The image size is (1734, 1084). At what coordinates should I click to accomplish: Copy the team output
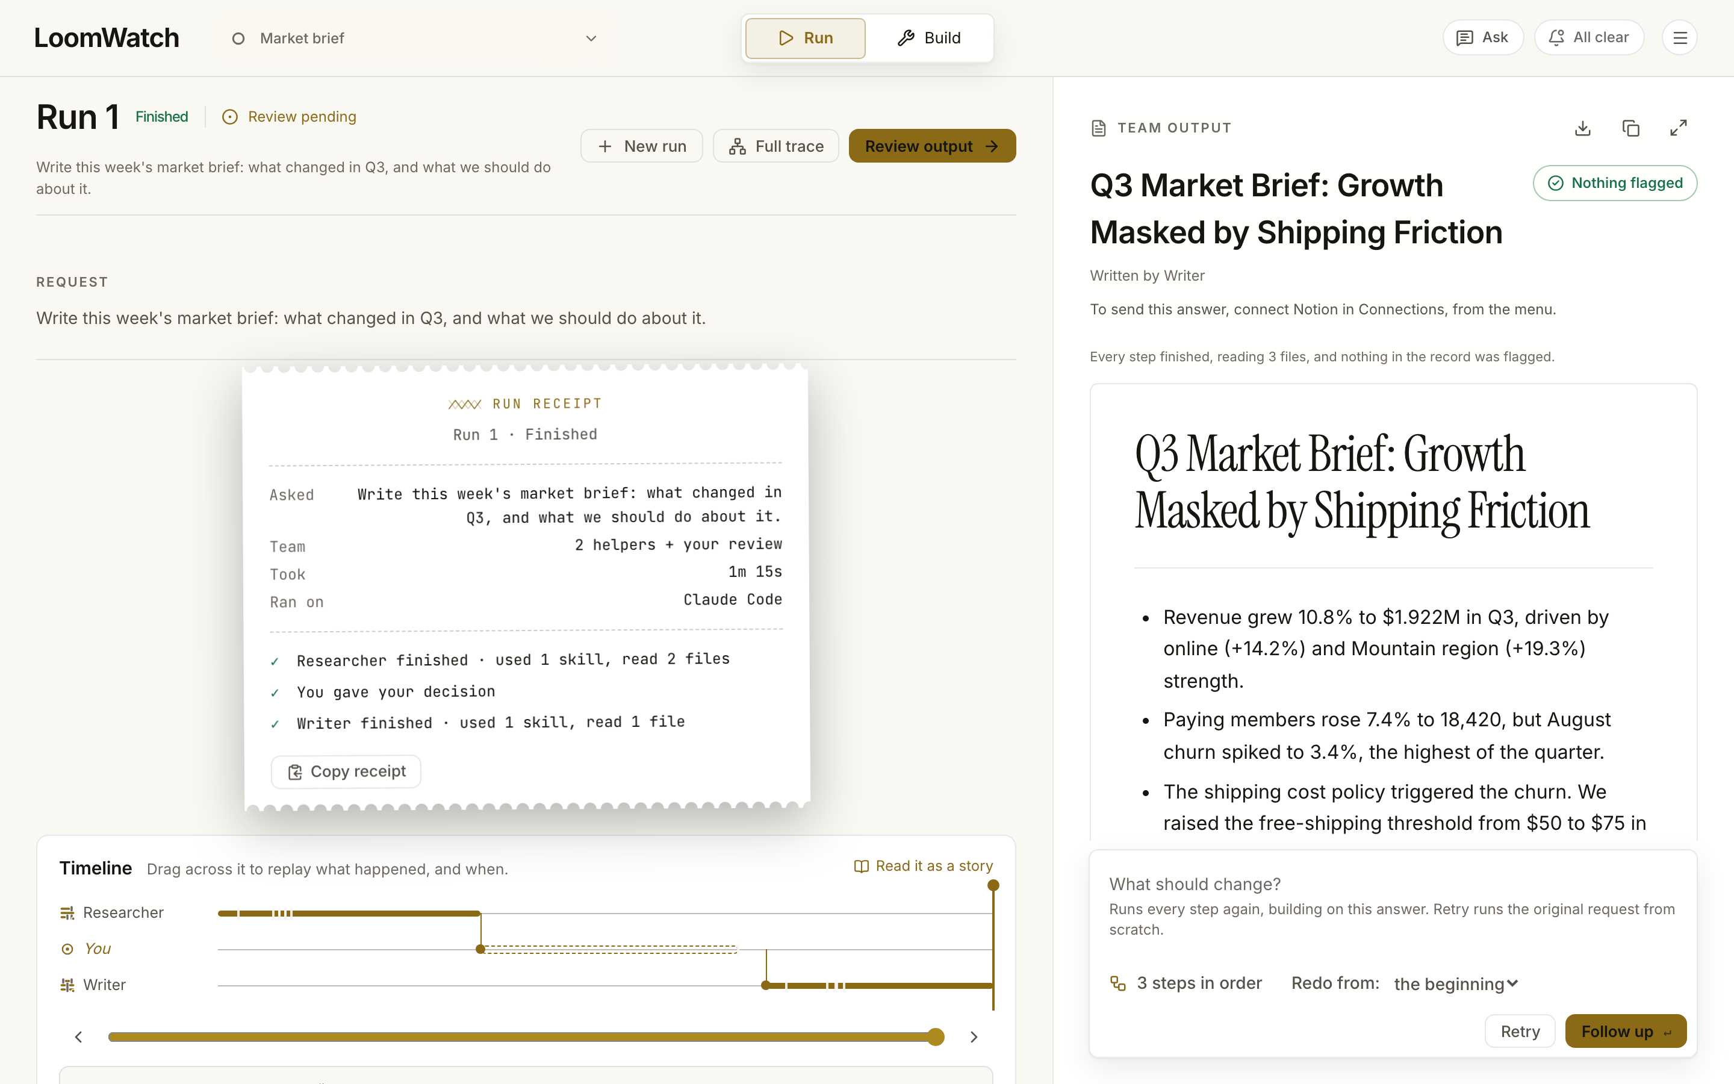[x=1631, y=128]
